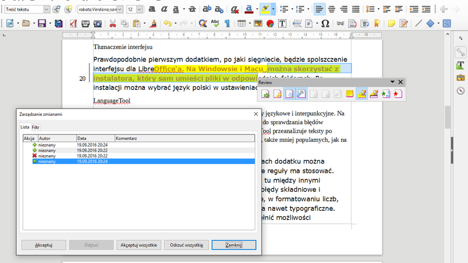Screen dimensions: 468x263
Task: Toggle the highlighting color button
Action: (265, 9)
